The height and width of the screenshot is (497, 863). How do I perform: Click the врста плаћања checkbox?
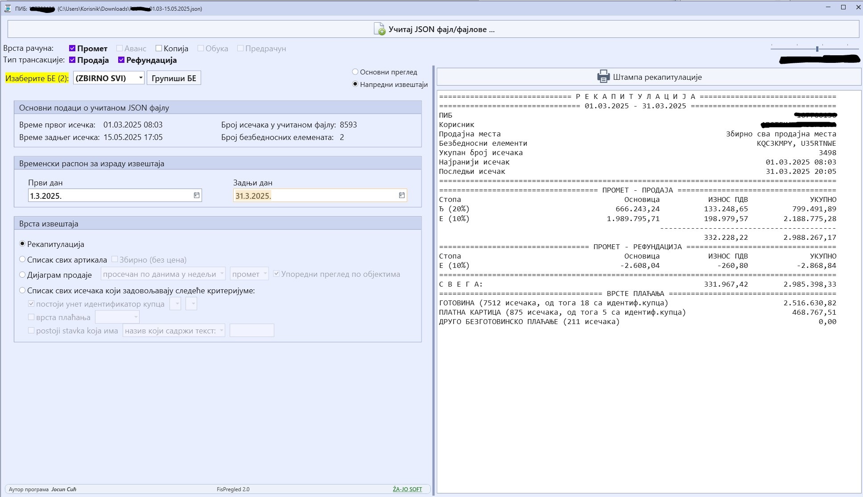(31, 317)
